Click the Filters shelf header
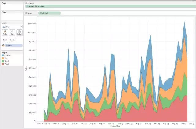196x129 pixels. click(4, 12)
